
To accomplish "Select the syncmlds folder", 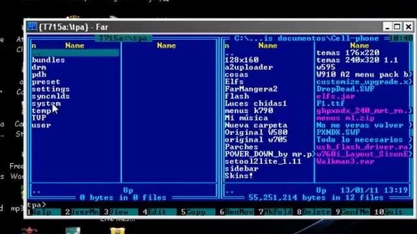I will [51, 96].
